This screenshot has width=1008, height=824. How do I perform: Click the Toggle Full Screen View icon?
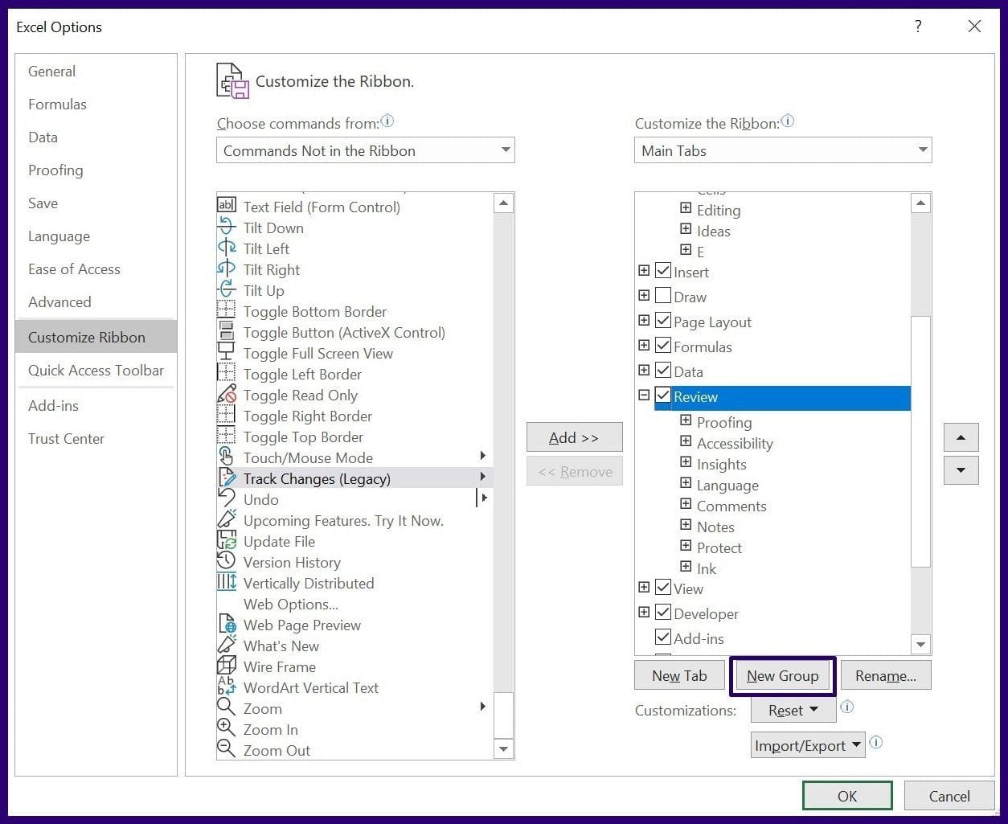click(227, 353)
